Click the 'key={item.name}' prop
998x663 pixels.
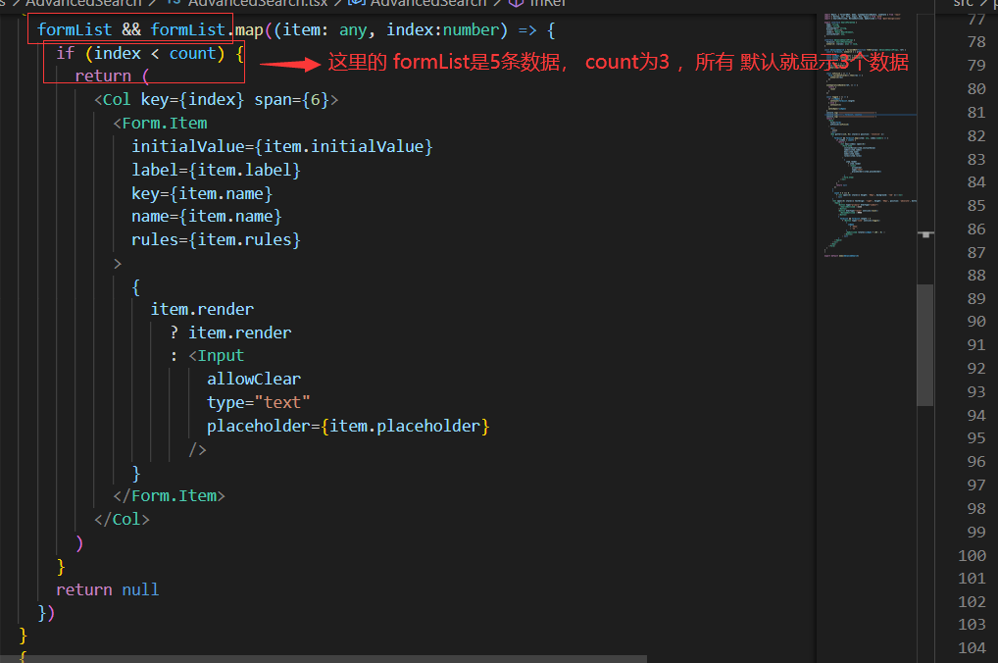click(x=202, y=193)
